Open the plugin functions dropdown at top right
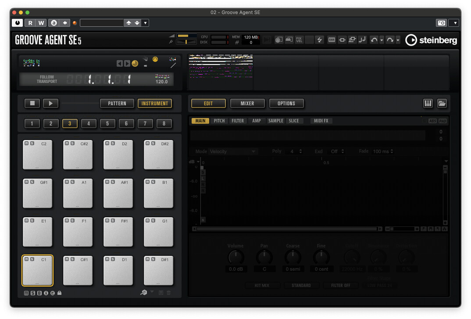Screen dimensions: 471x319 (455, 23)
